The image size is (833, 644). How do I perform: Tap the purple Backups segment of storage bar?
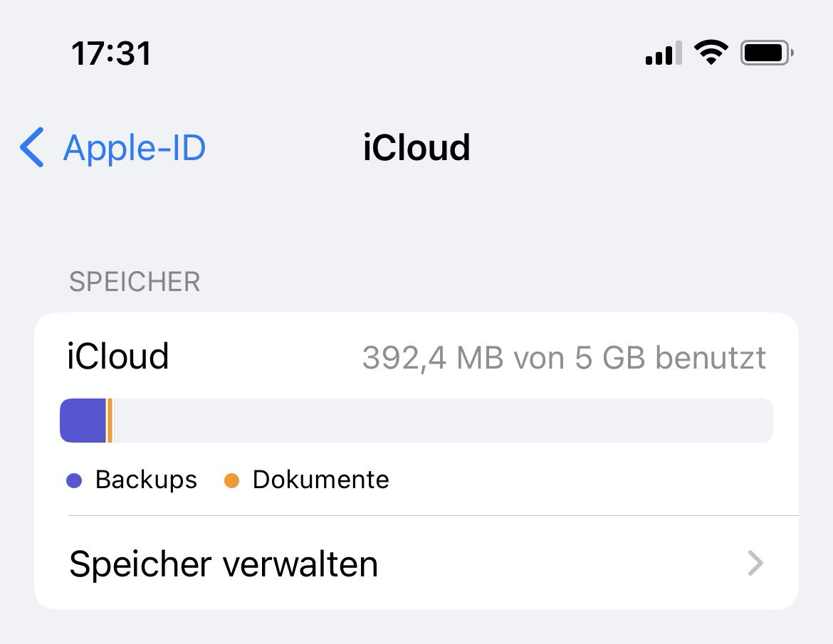click(83, 421)
